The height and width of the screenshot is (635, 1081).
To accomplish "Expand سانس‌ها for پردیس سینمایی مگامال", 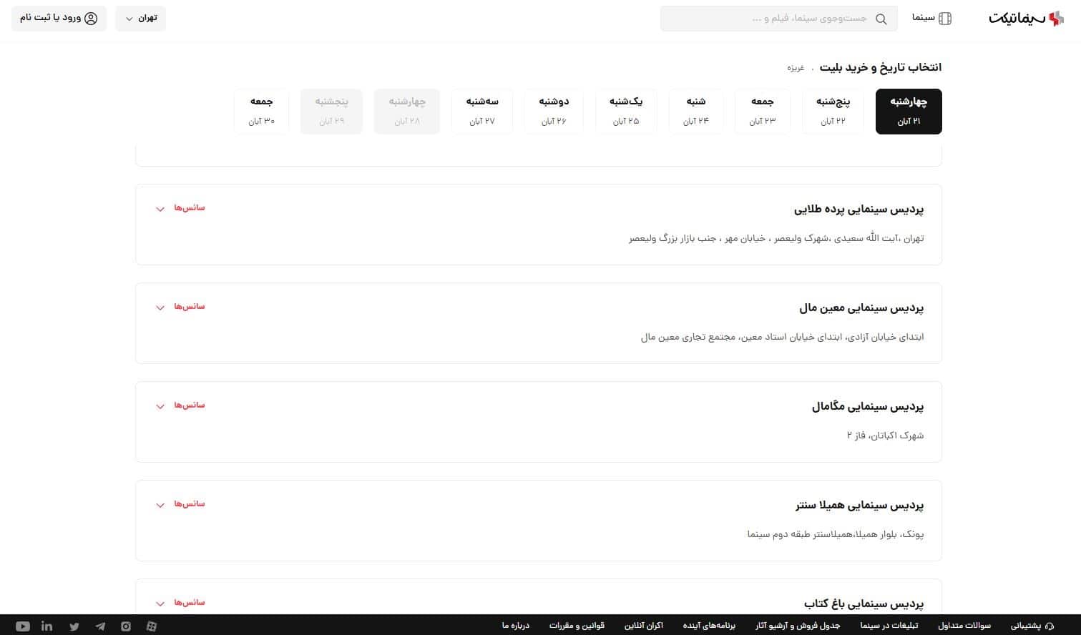I will coord(180,405).
